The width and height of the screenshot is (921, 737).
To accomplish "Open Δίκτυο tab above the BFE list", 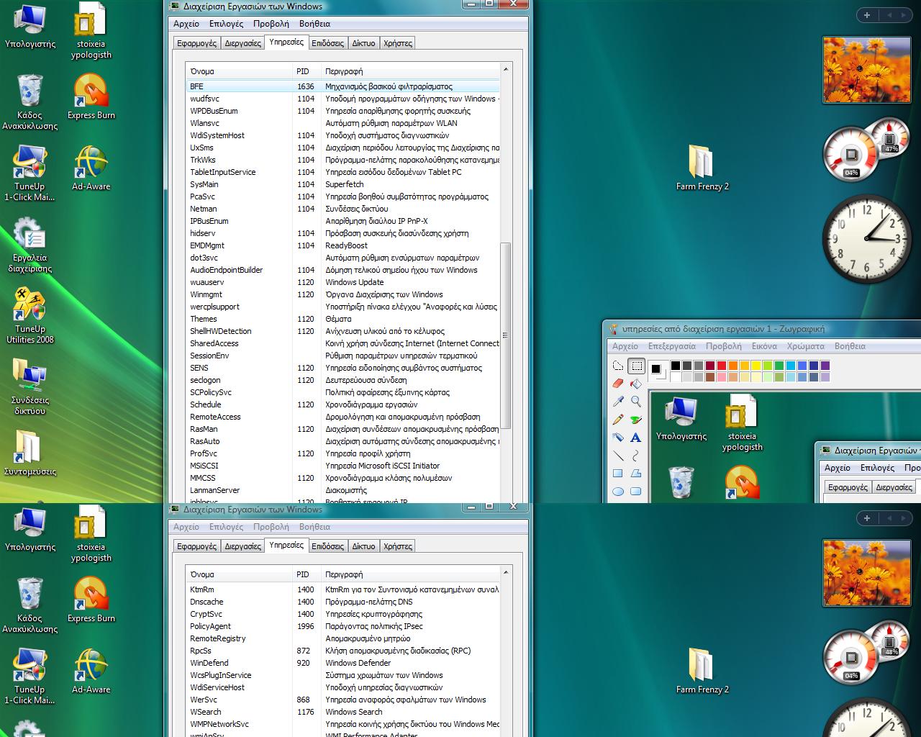I will click(x=363, y=43).
